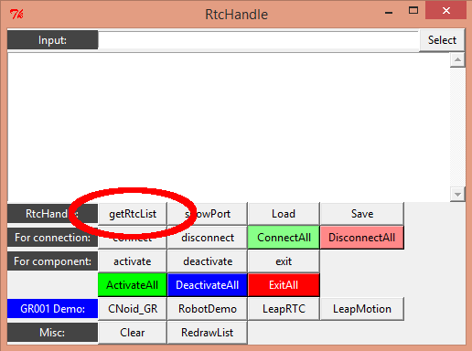Load a saved configuration with Load
The image size is (472, 351).
[284, 214]
